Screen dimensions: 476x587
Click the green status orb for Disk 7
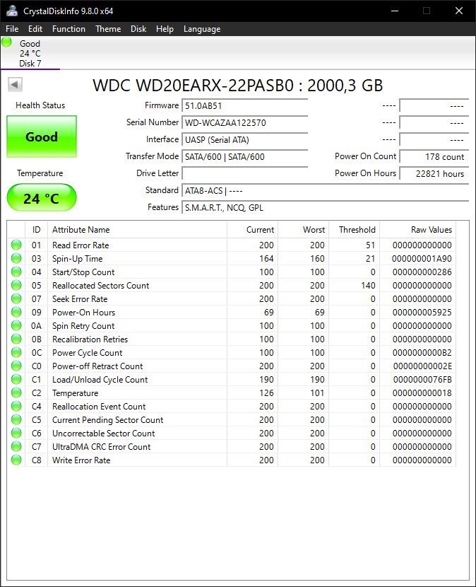[7, 42]
